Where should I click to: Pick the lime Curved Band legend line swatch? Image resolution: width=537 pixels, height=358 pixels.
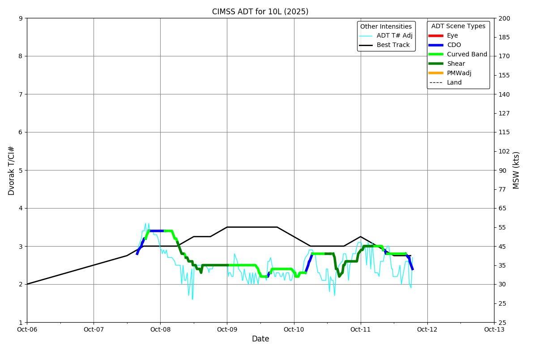436,55
